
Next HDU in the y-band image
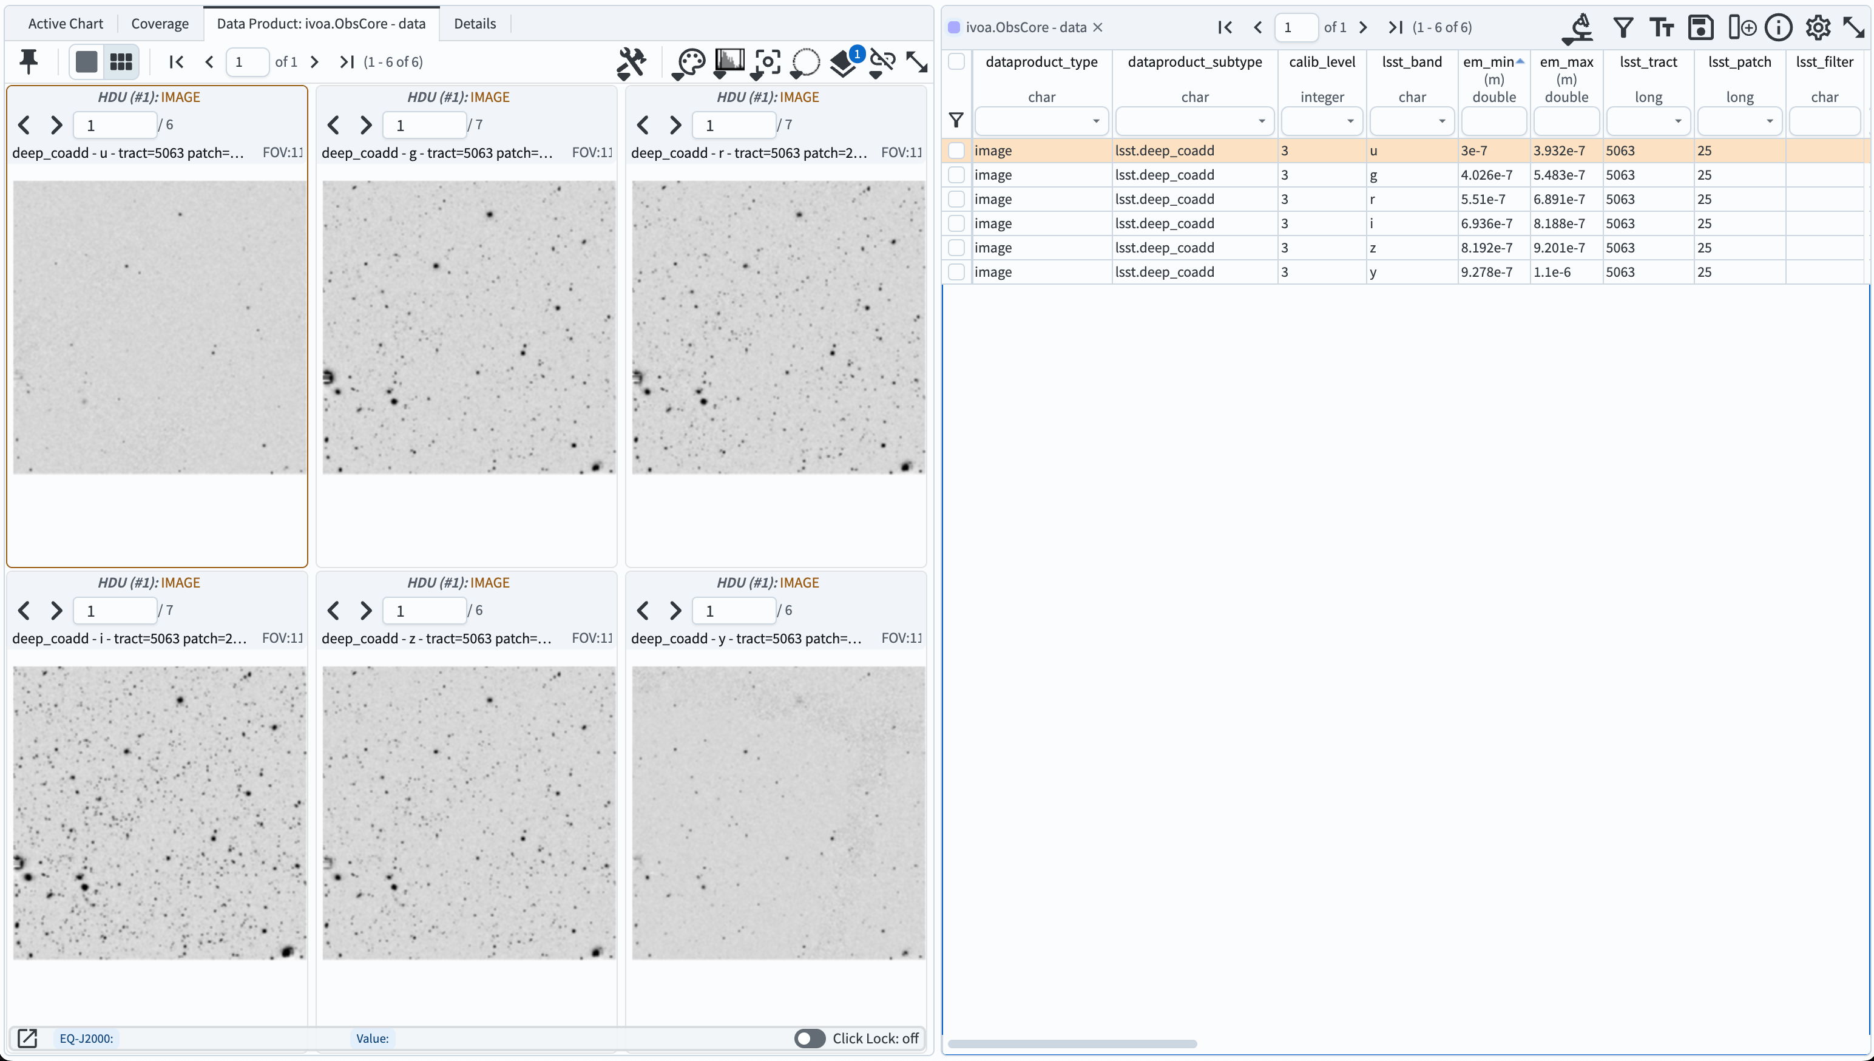point(675,611)
